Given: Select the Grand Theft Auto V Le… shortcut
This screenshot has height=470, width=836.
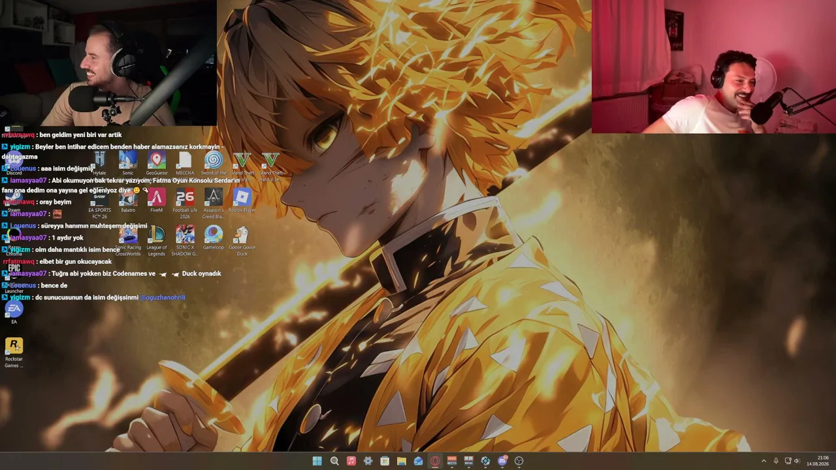Looking at the screenshot, I should pyautogui.click(x=270, y=166).
